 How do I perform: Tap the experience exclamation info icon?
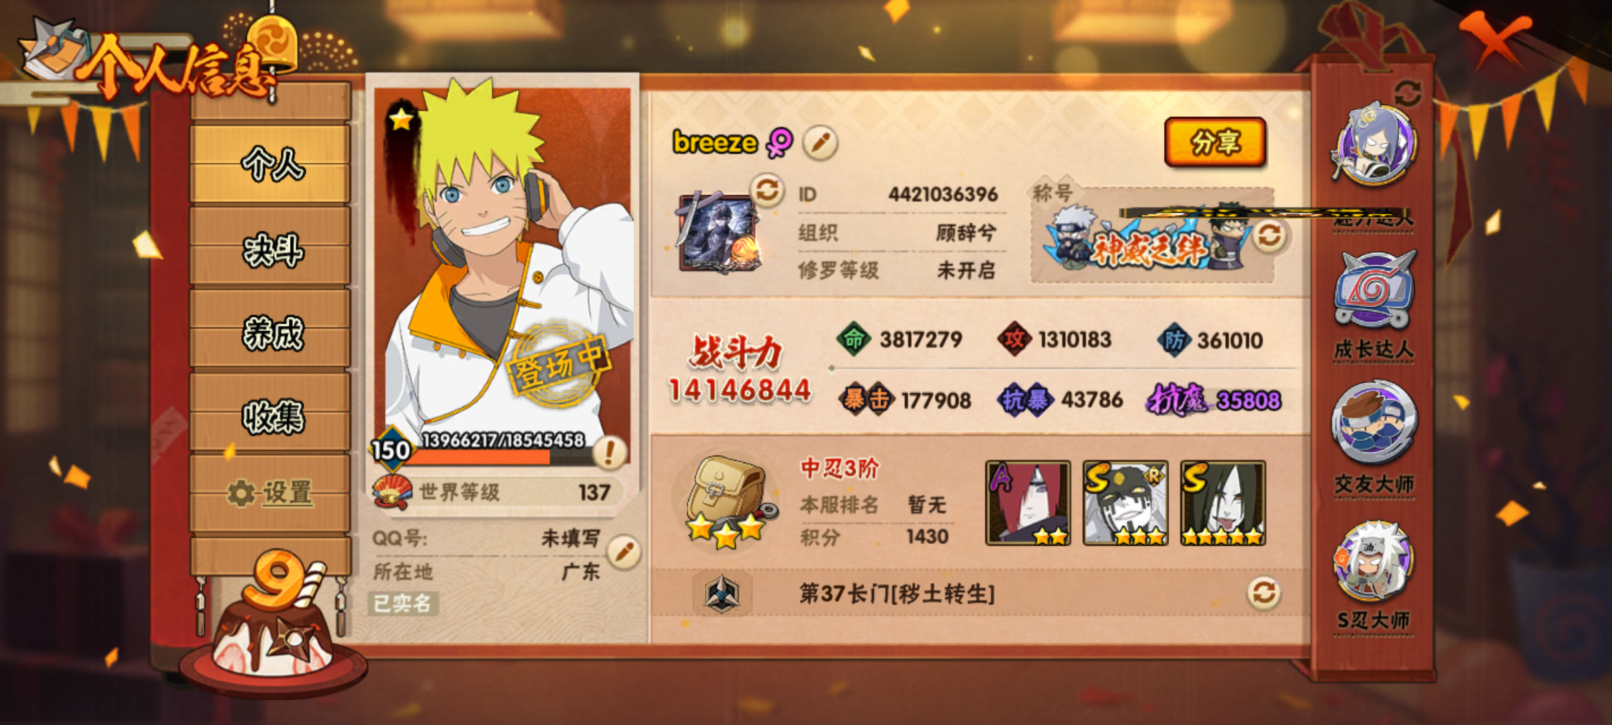click(610, 452)
